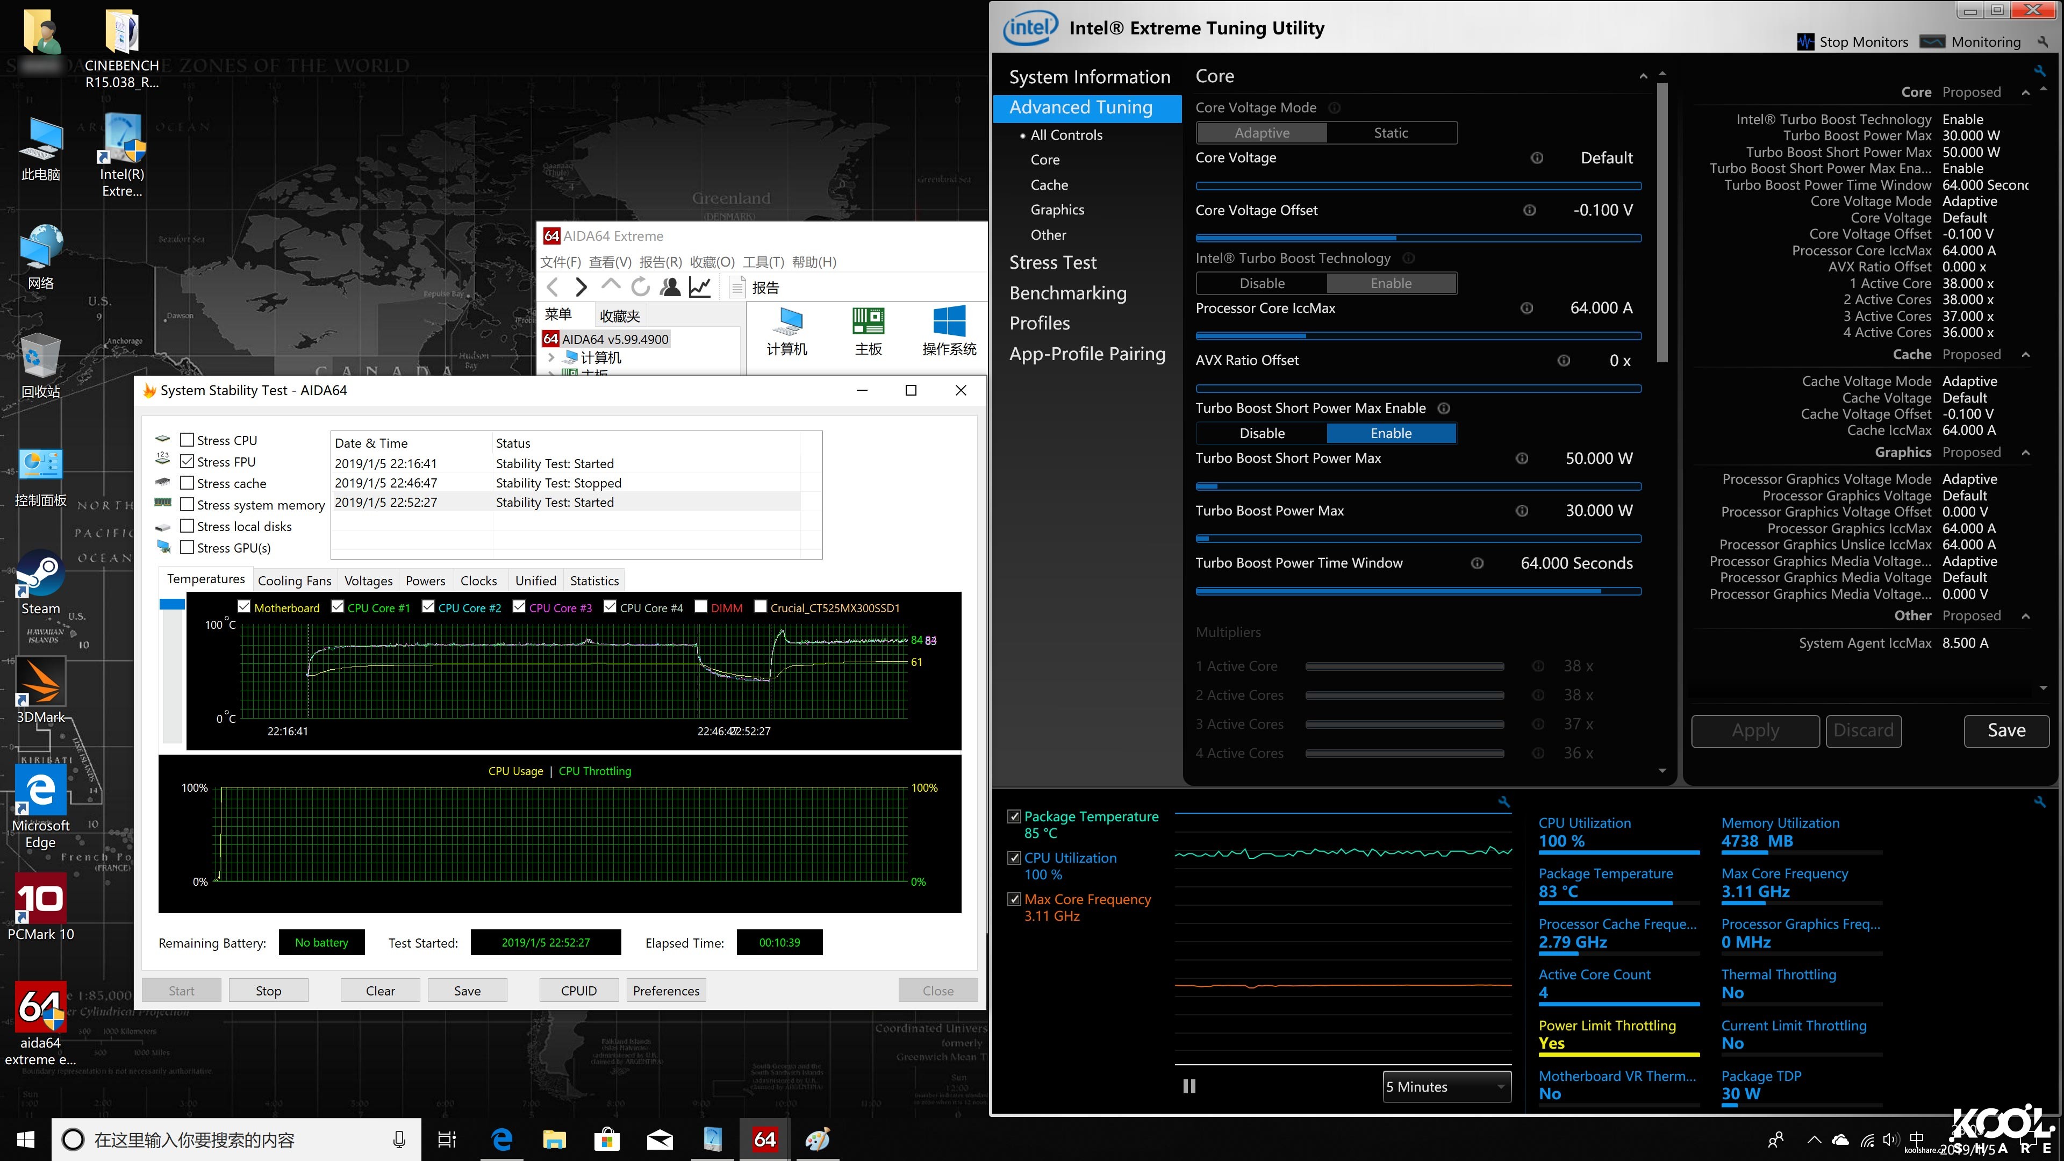Toggle the DIMM temperature graph checkbox
This screenshot has height=1161, width=2064.
701,607
